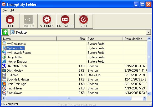Click the horizontal scrollbar right arrow
This screenshot has width=153, height=107.
145,98
